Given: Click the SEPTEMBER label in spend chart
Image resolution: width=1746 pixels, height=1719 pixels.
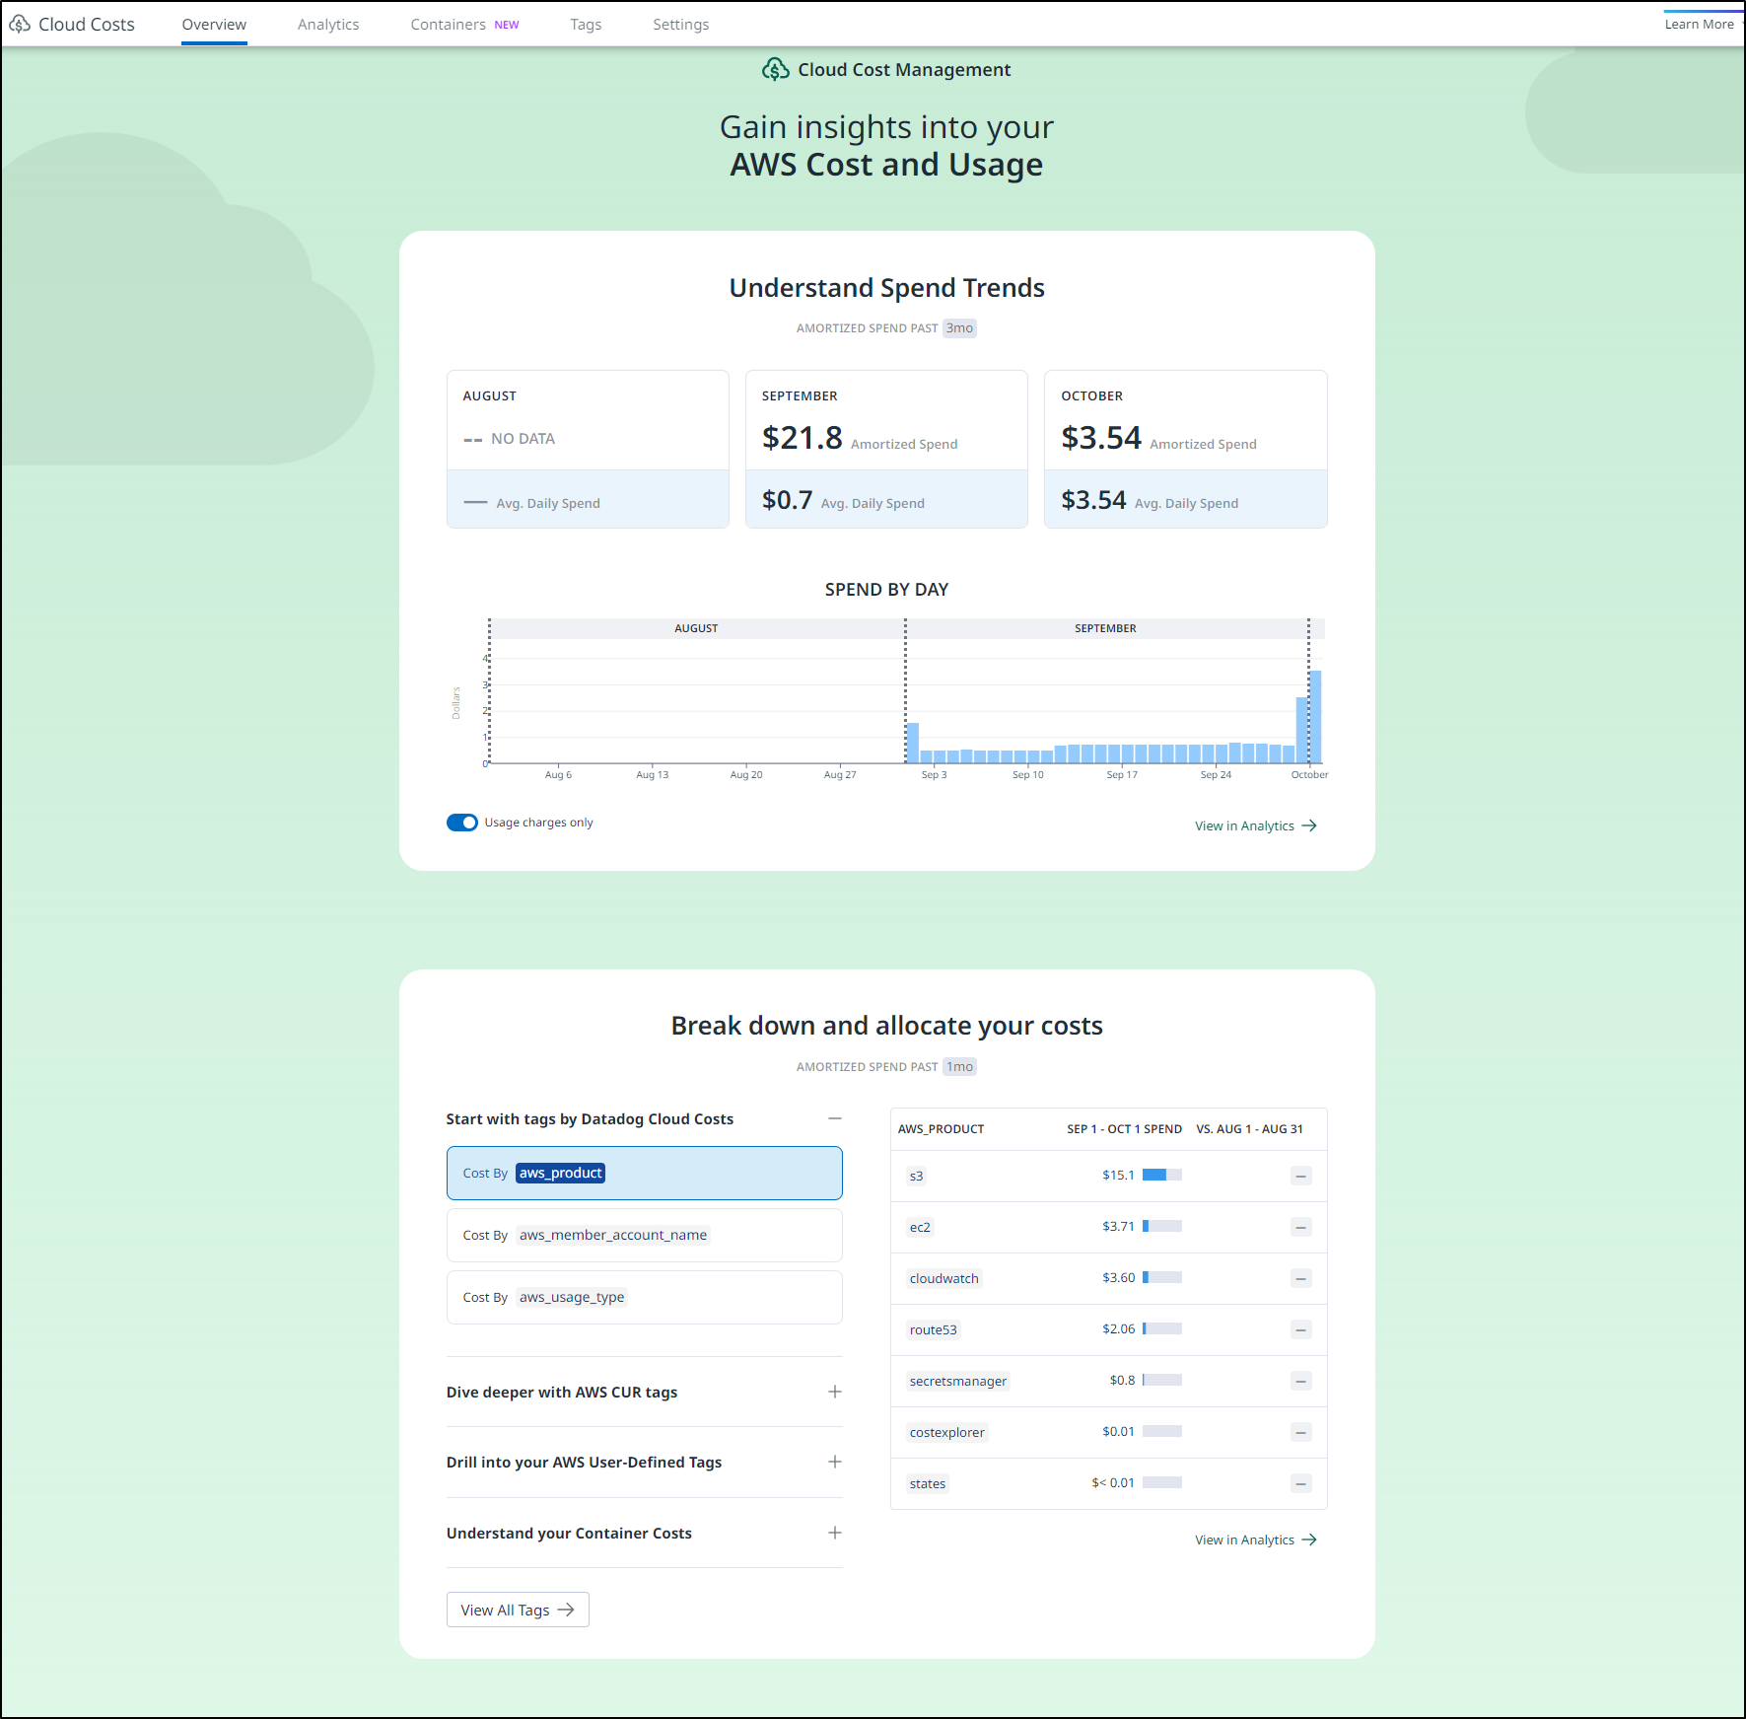Looking at the screenshot, I should (x=1105, y=629).
